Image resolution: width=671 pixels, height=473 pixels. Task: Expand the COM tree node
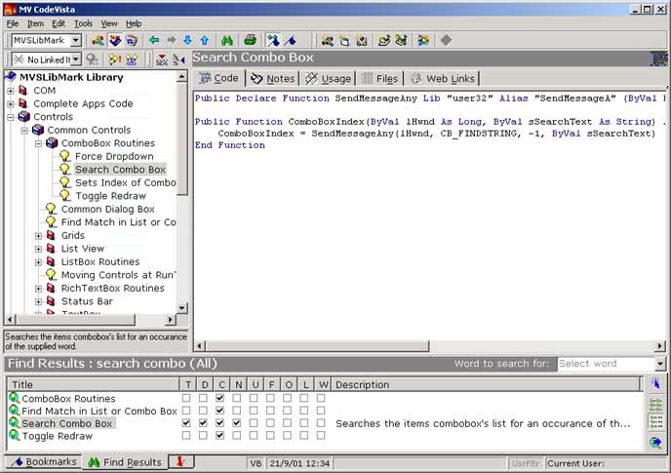11,91
